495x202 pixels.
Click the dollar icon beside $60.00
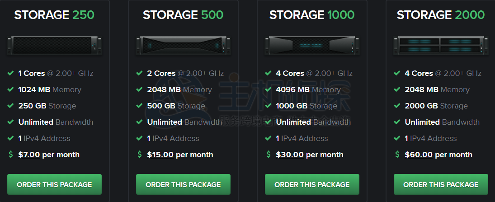397,155
